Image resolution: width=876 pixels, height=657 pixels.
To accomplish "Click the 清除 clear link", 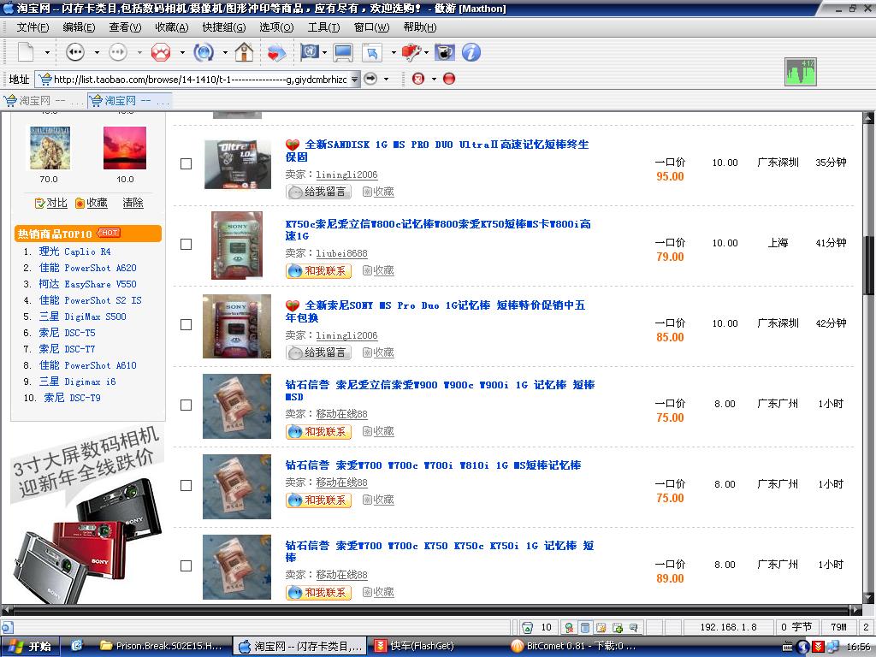I will click(x=133, y=203).
